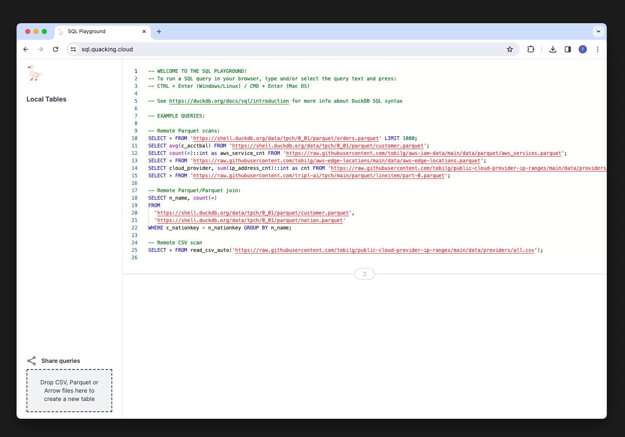Click the forward navigation arrow

pyautogui.click(x=41, y=49)
